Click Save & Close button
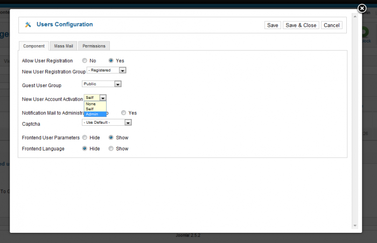The image size is (377, 243). point(301,25)
